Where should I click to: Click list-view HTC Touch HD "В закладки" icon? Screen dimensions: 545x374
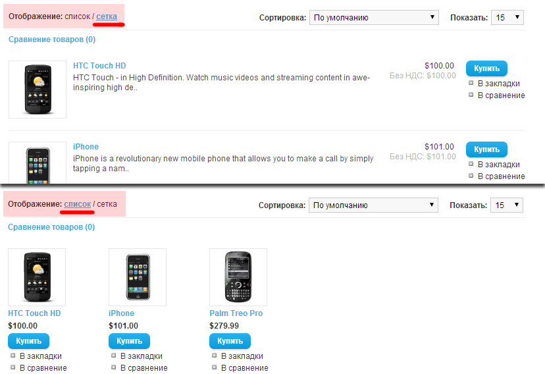pyautogui.click(x=471, y=84)
